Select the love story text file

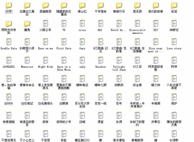[x=174, y=42]
